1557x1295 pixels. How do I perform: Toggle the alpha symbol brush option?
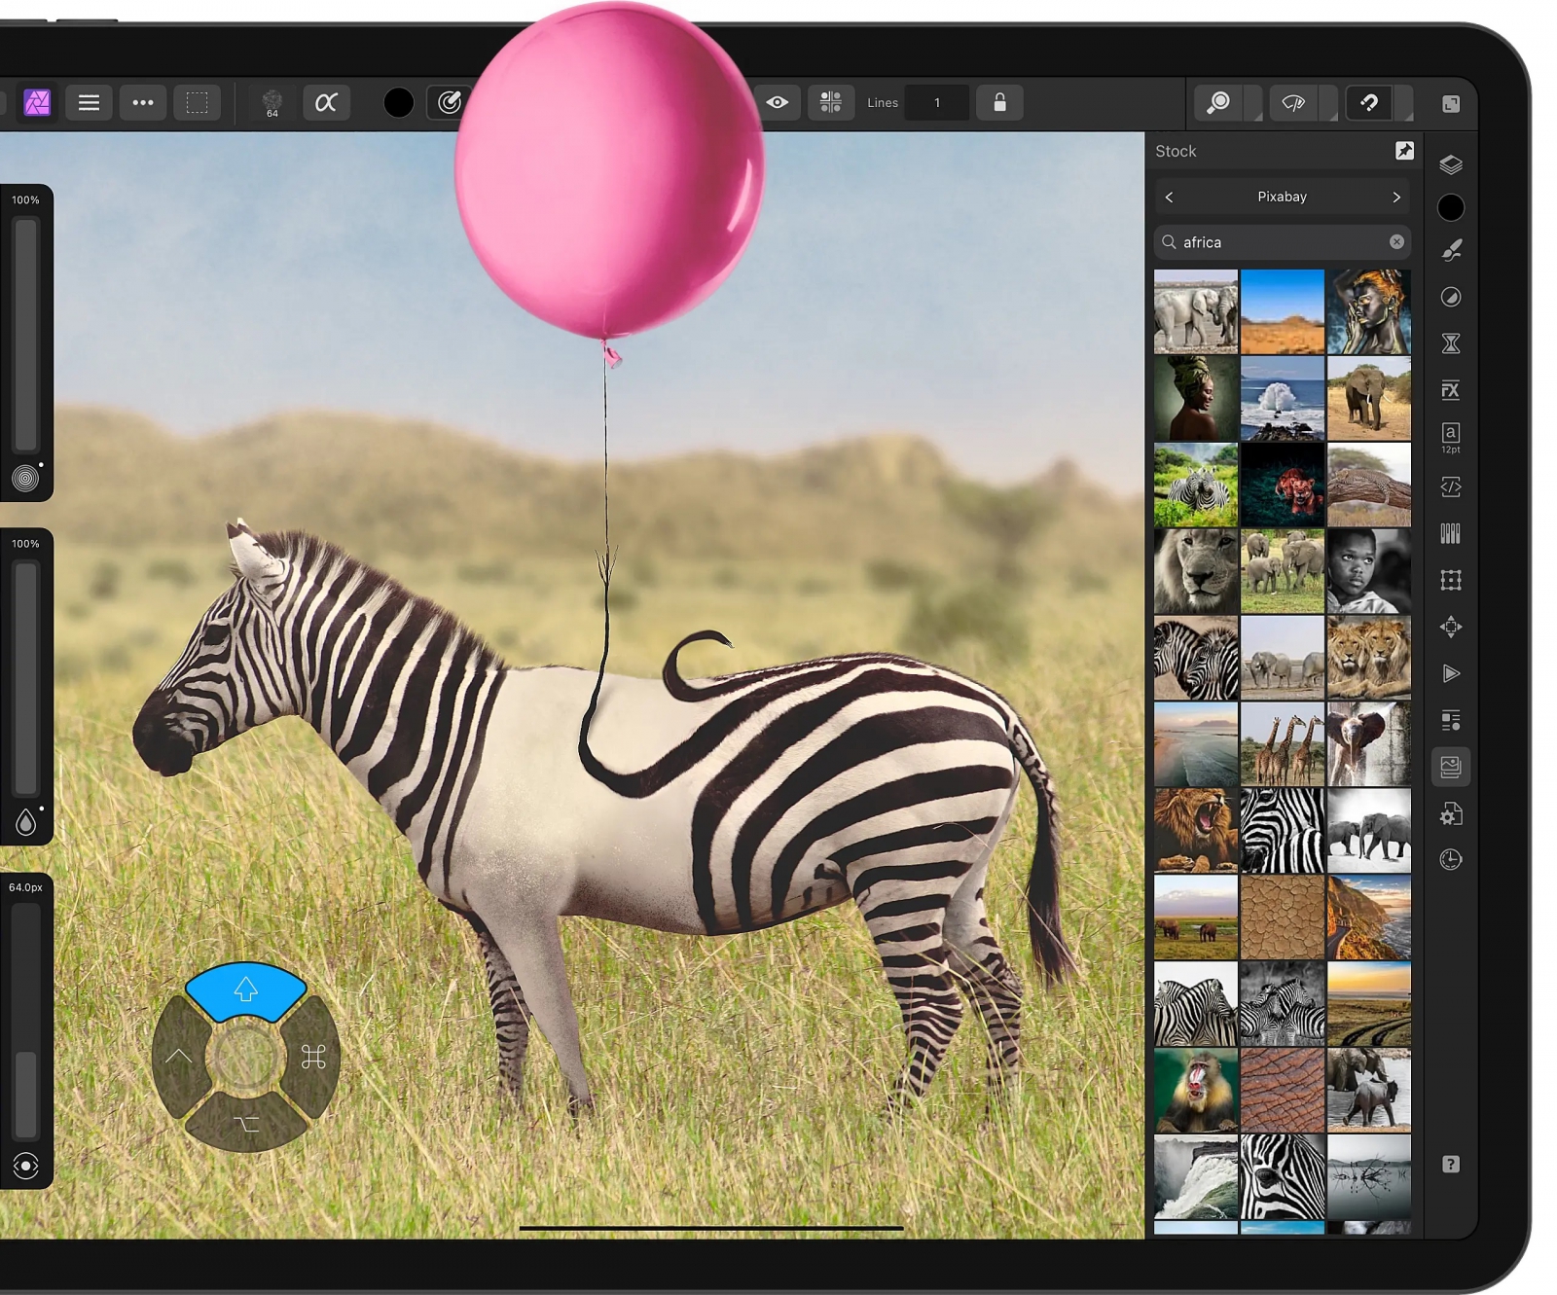click(x=326, y=102)
